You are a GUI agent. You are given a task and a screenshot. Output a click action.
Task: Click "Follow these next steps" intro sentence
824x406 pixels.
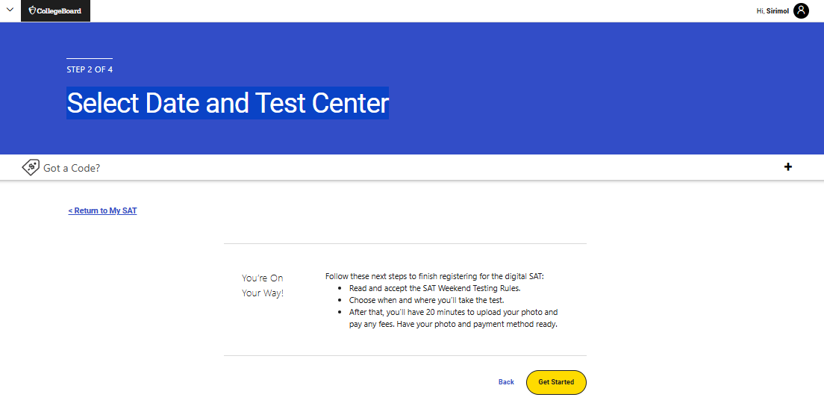(x=434, y=276)
